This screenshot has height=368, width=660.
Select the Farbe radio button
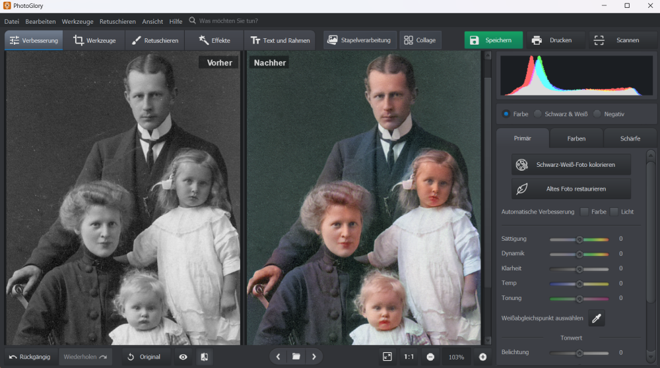click(x=506, y=114)
